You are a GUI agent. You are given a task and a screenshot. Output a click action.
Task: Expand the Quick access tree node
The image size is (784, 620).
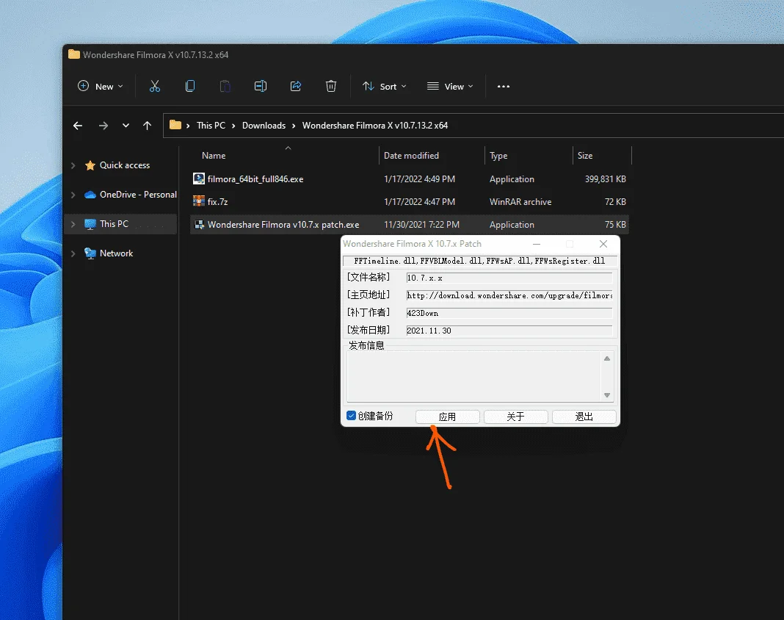click(x=73, y=165)
